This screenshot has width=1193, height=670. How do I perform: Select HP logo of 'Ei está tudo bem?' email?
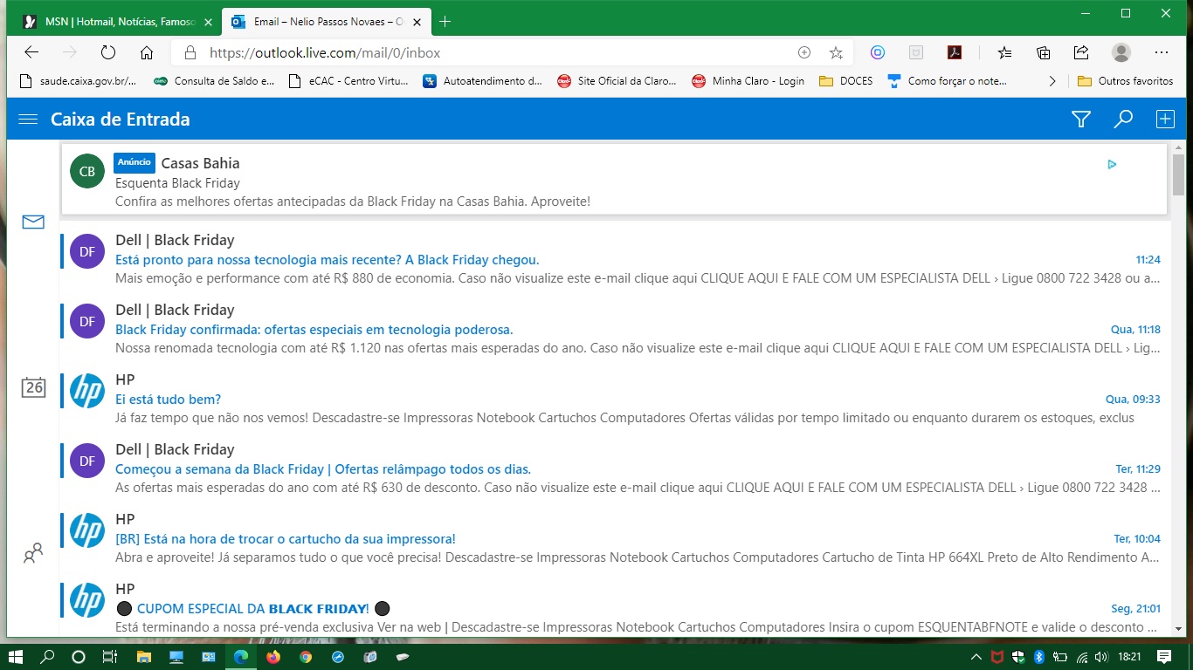point(87,391)
